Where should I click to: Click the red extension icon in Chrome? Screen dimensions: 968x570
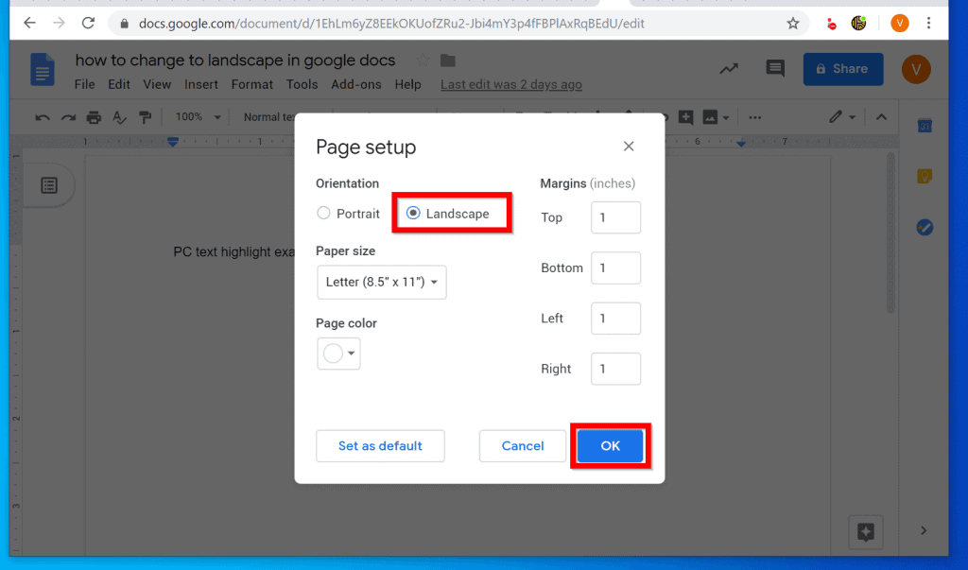pos(831,24)
